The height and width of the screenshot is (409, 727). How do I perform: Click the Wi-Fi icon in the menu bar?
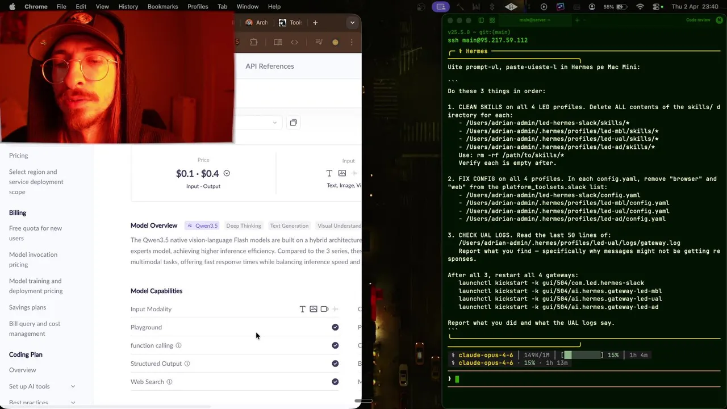click(640, 7)
